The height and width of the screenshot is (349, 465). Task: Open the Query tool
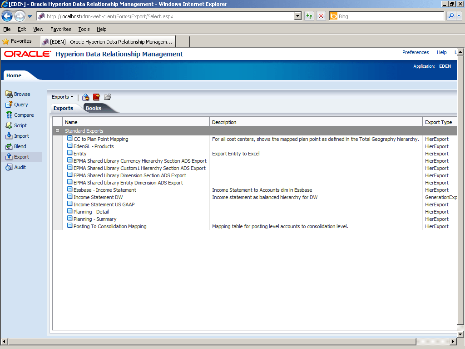[x=19, y=105]
